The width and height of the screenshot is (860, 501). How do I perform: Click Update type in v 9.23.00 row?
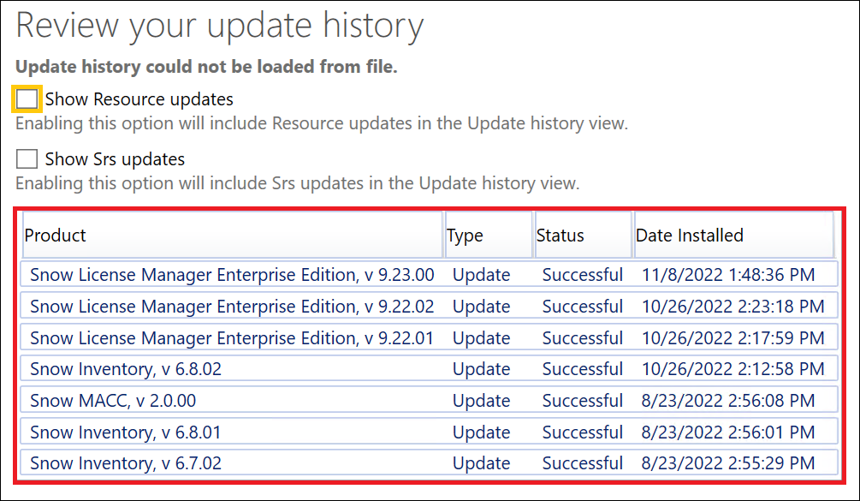(482, 274)
